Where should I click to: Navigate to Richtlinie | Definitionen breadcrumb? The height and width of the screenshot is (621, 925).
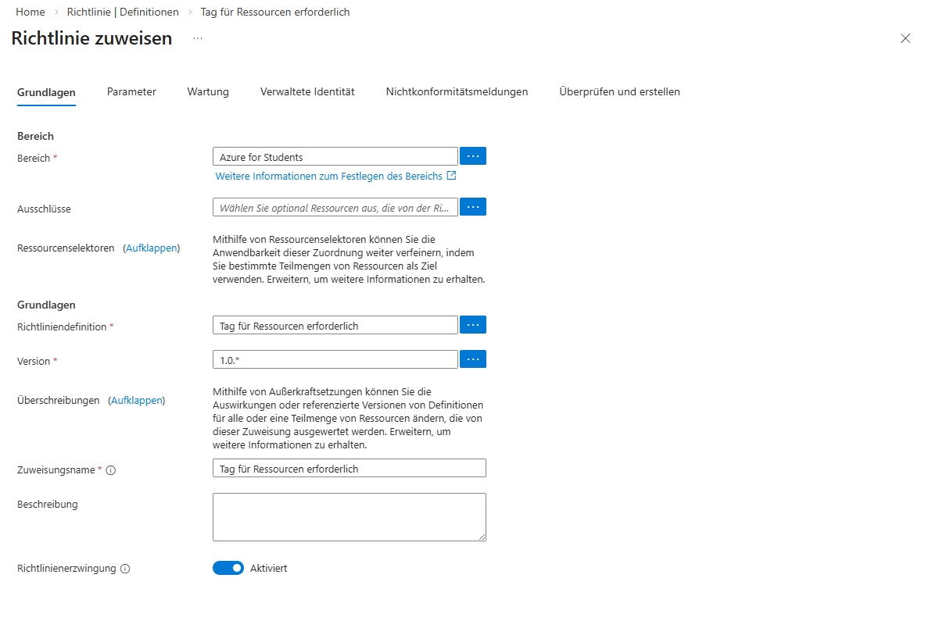[128, 12]
